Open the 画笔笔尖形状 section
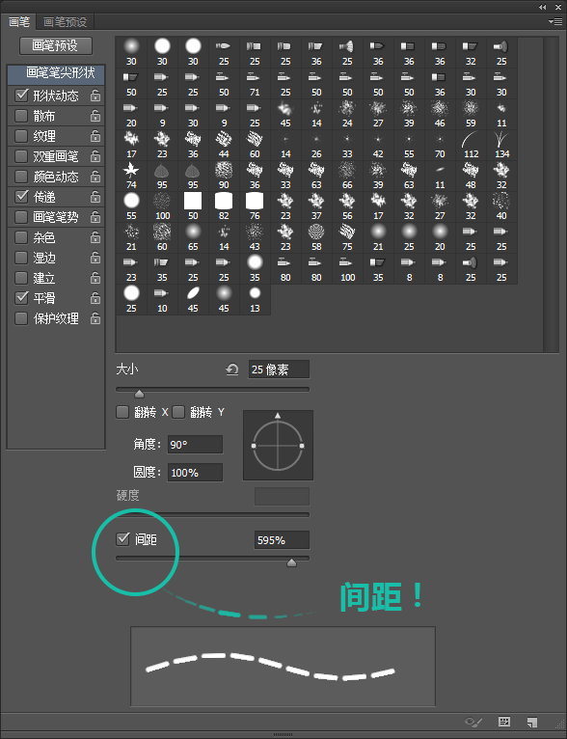 coord(56,74)
